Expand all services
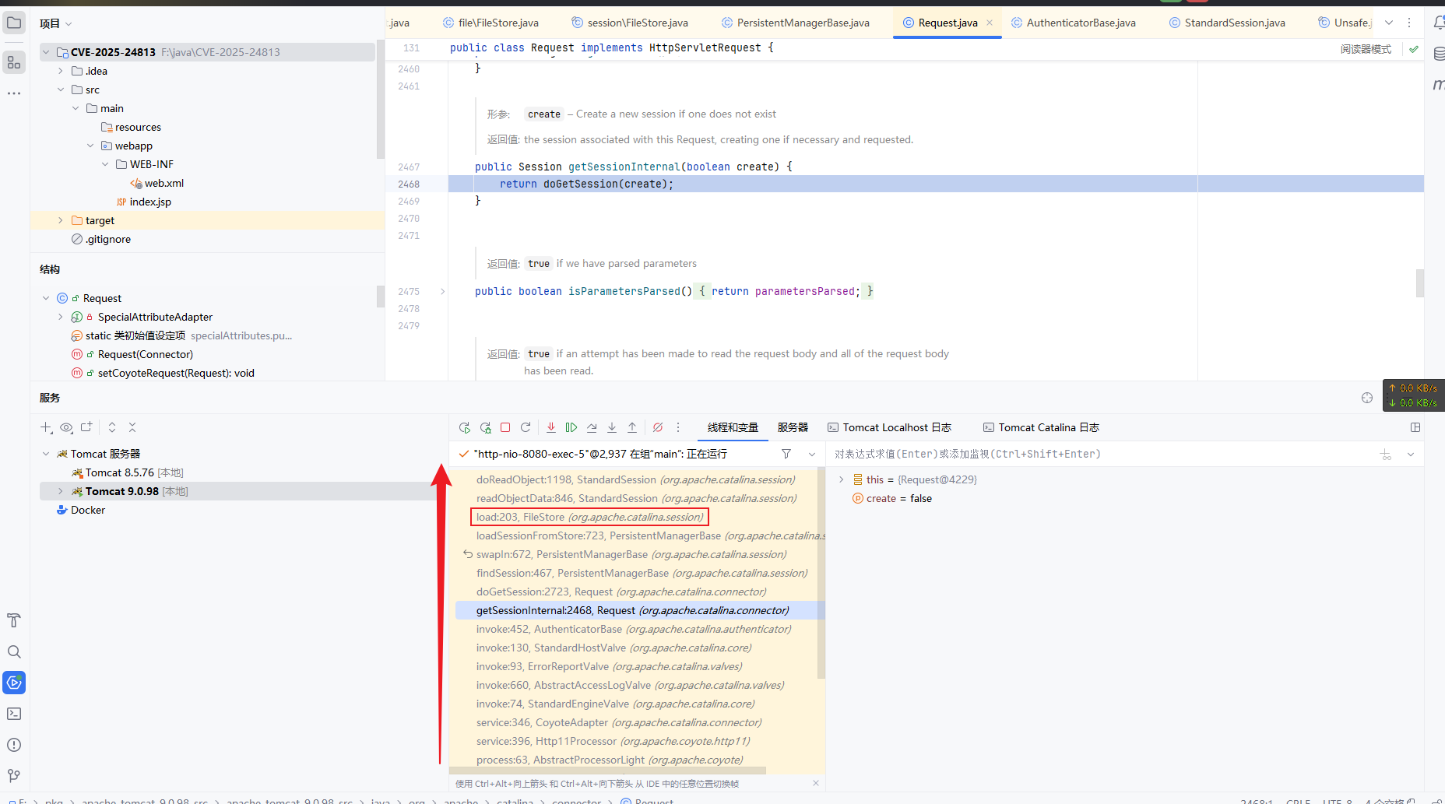 coord(112,427)
